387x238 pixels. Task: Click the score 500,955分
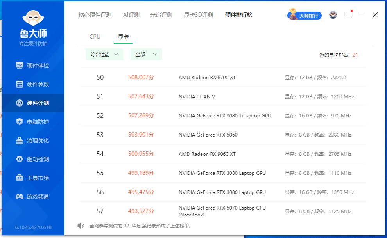141,154
